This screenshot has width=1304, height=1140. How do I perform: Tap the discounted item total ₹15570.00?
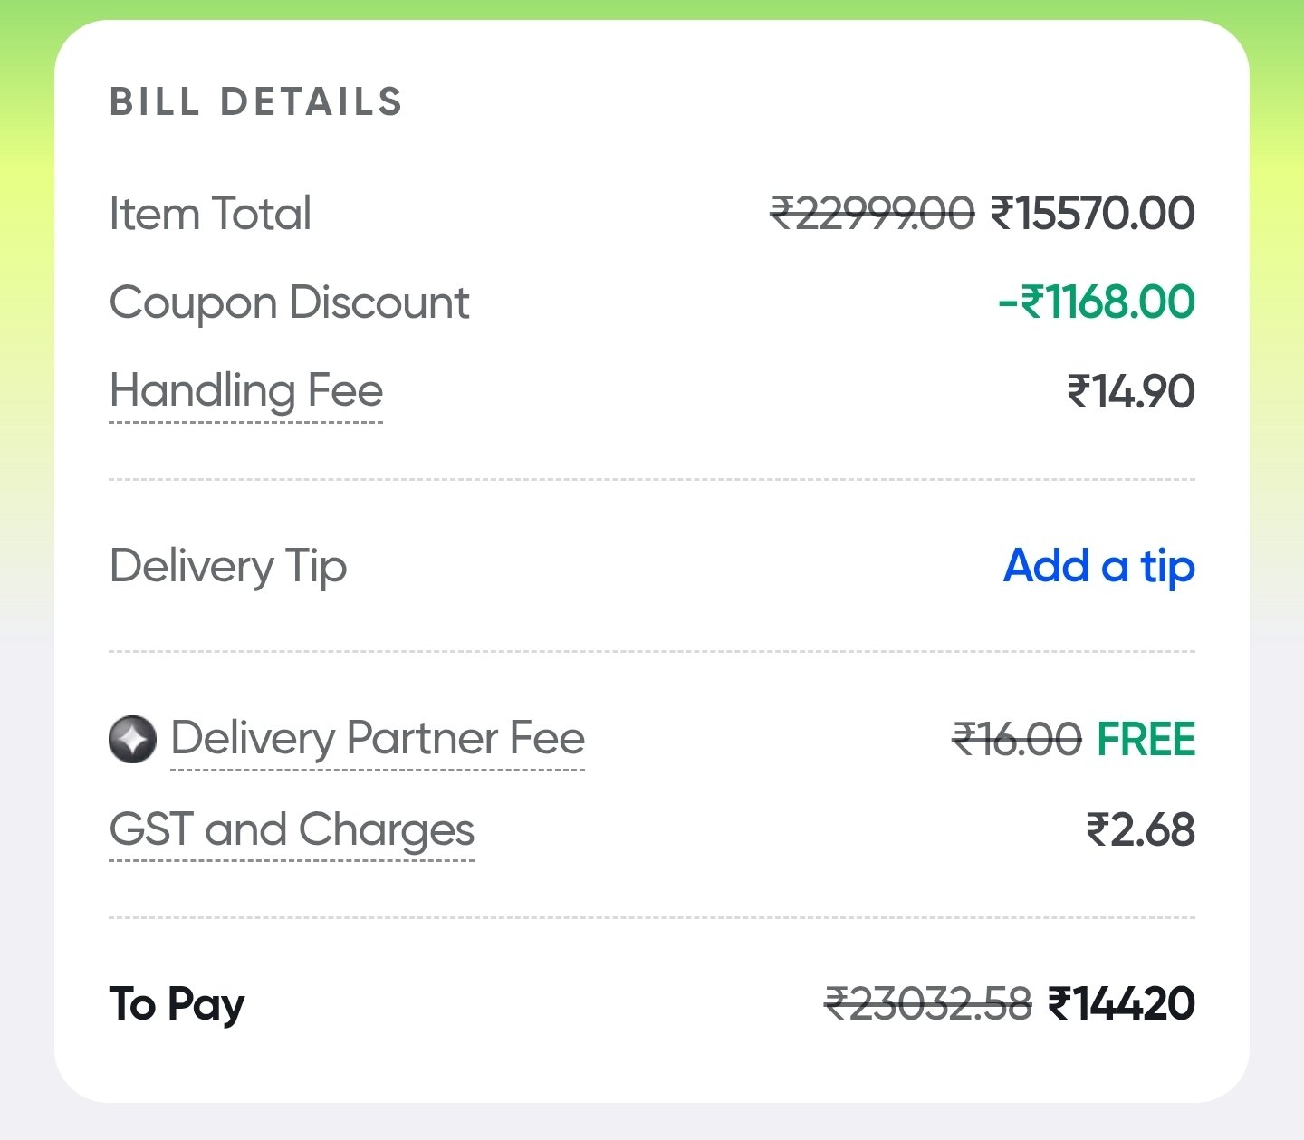[x=1093, y=214]
